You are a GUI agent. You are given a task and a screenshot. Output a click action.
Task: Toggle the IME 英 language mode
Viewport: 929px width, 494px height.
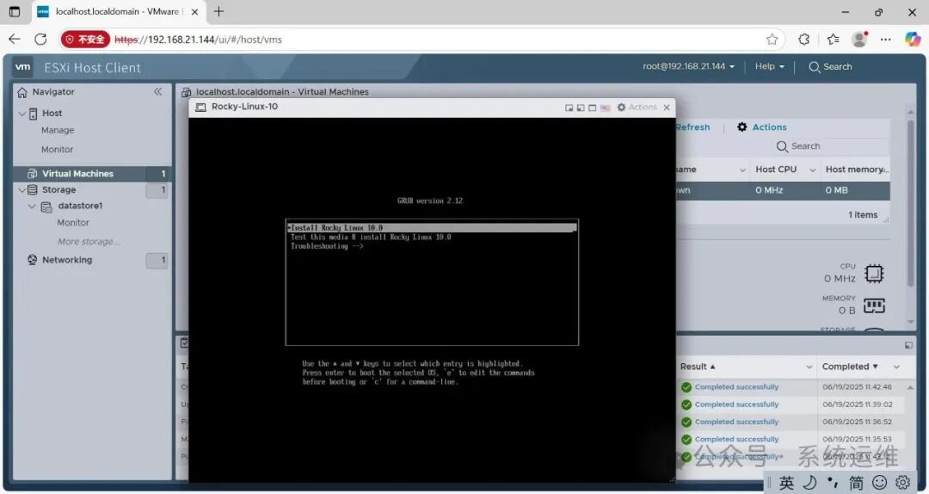pyautogui.click(x=786, y=483)
